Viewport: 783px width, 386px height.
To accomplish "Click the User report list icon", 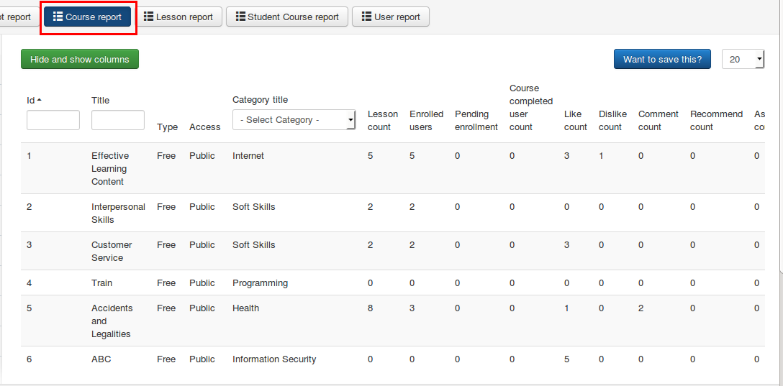I will (x=366, y=17).
